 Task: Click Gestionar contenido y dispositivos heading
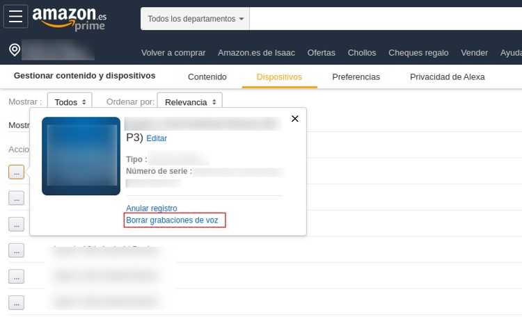point(84,76)
